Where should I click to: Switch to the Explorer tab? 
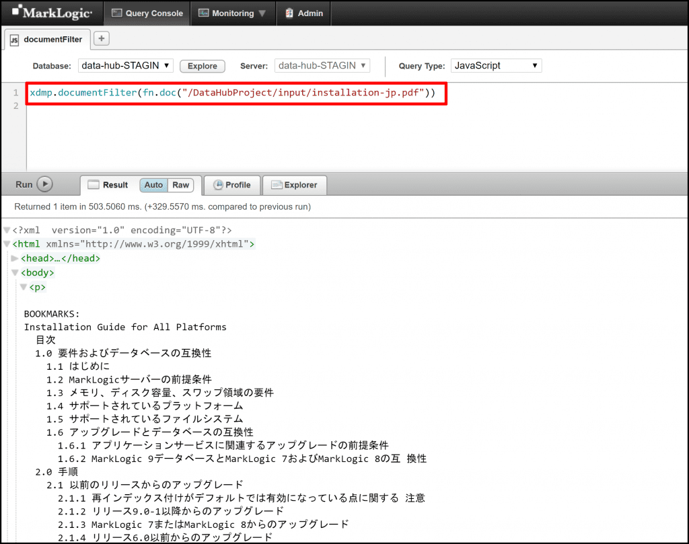[x=295, y=185]
